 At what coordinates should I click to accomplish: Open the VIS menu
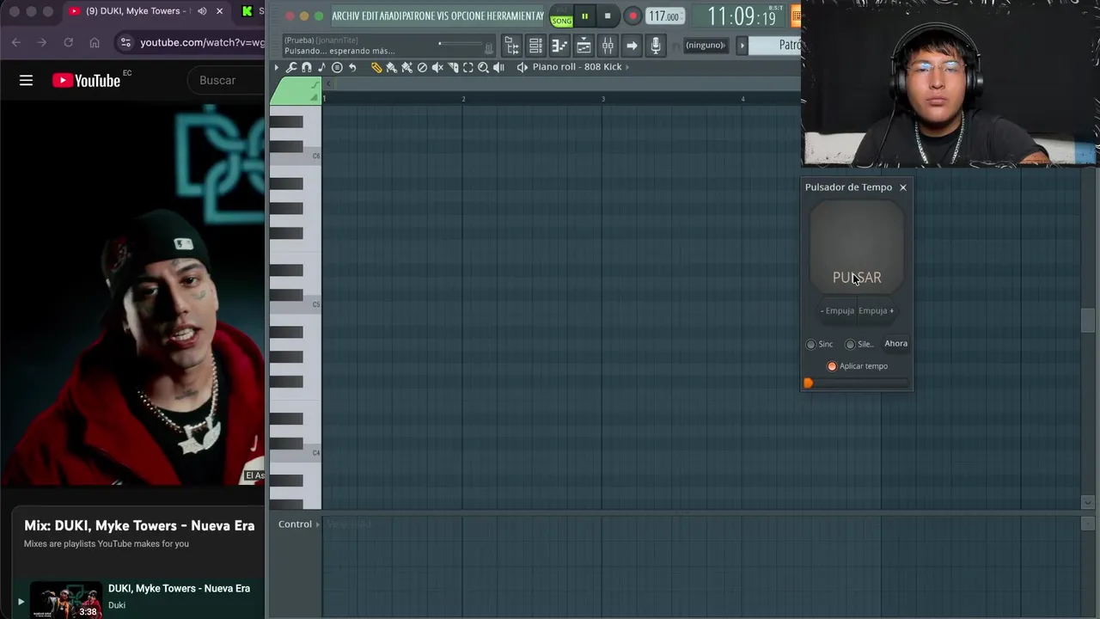pos(443,16)
